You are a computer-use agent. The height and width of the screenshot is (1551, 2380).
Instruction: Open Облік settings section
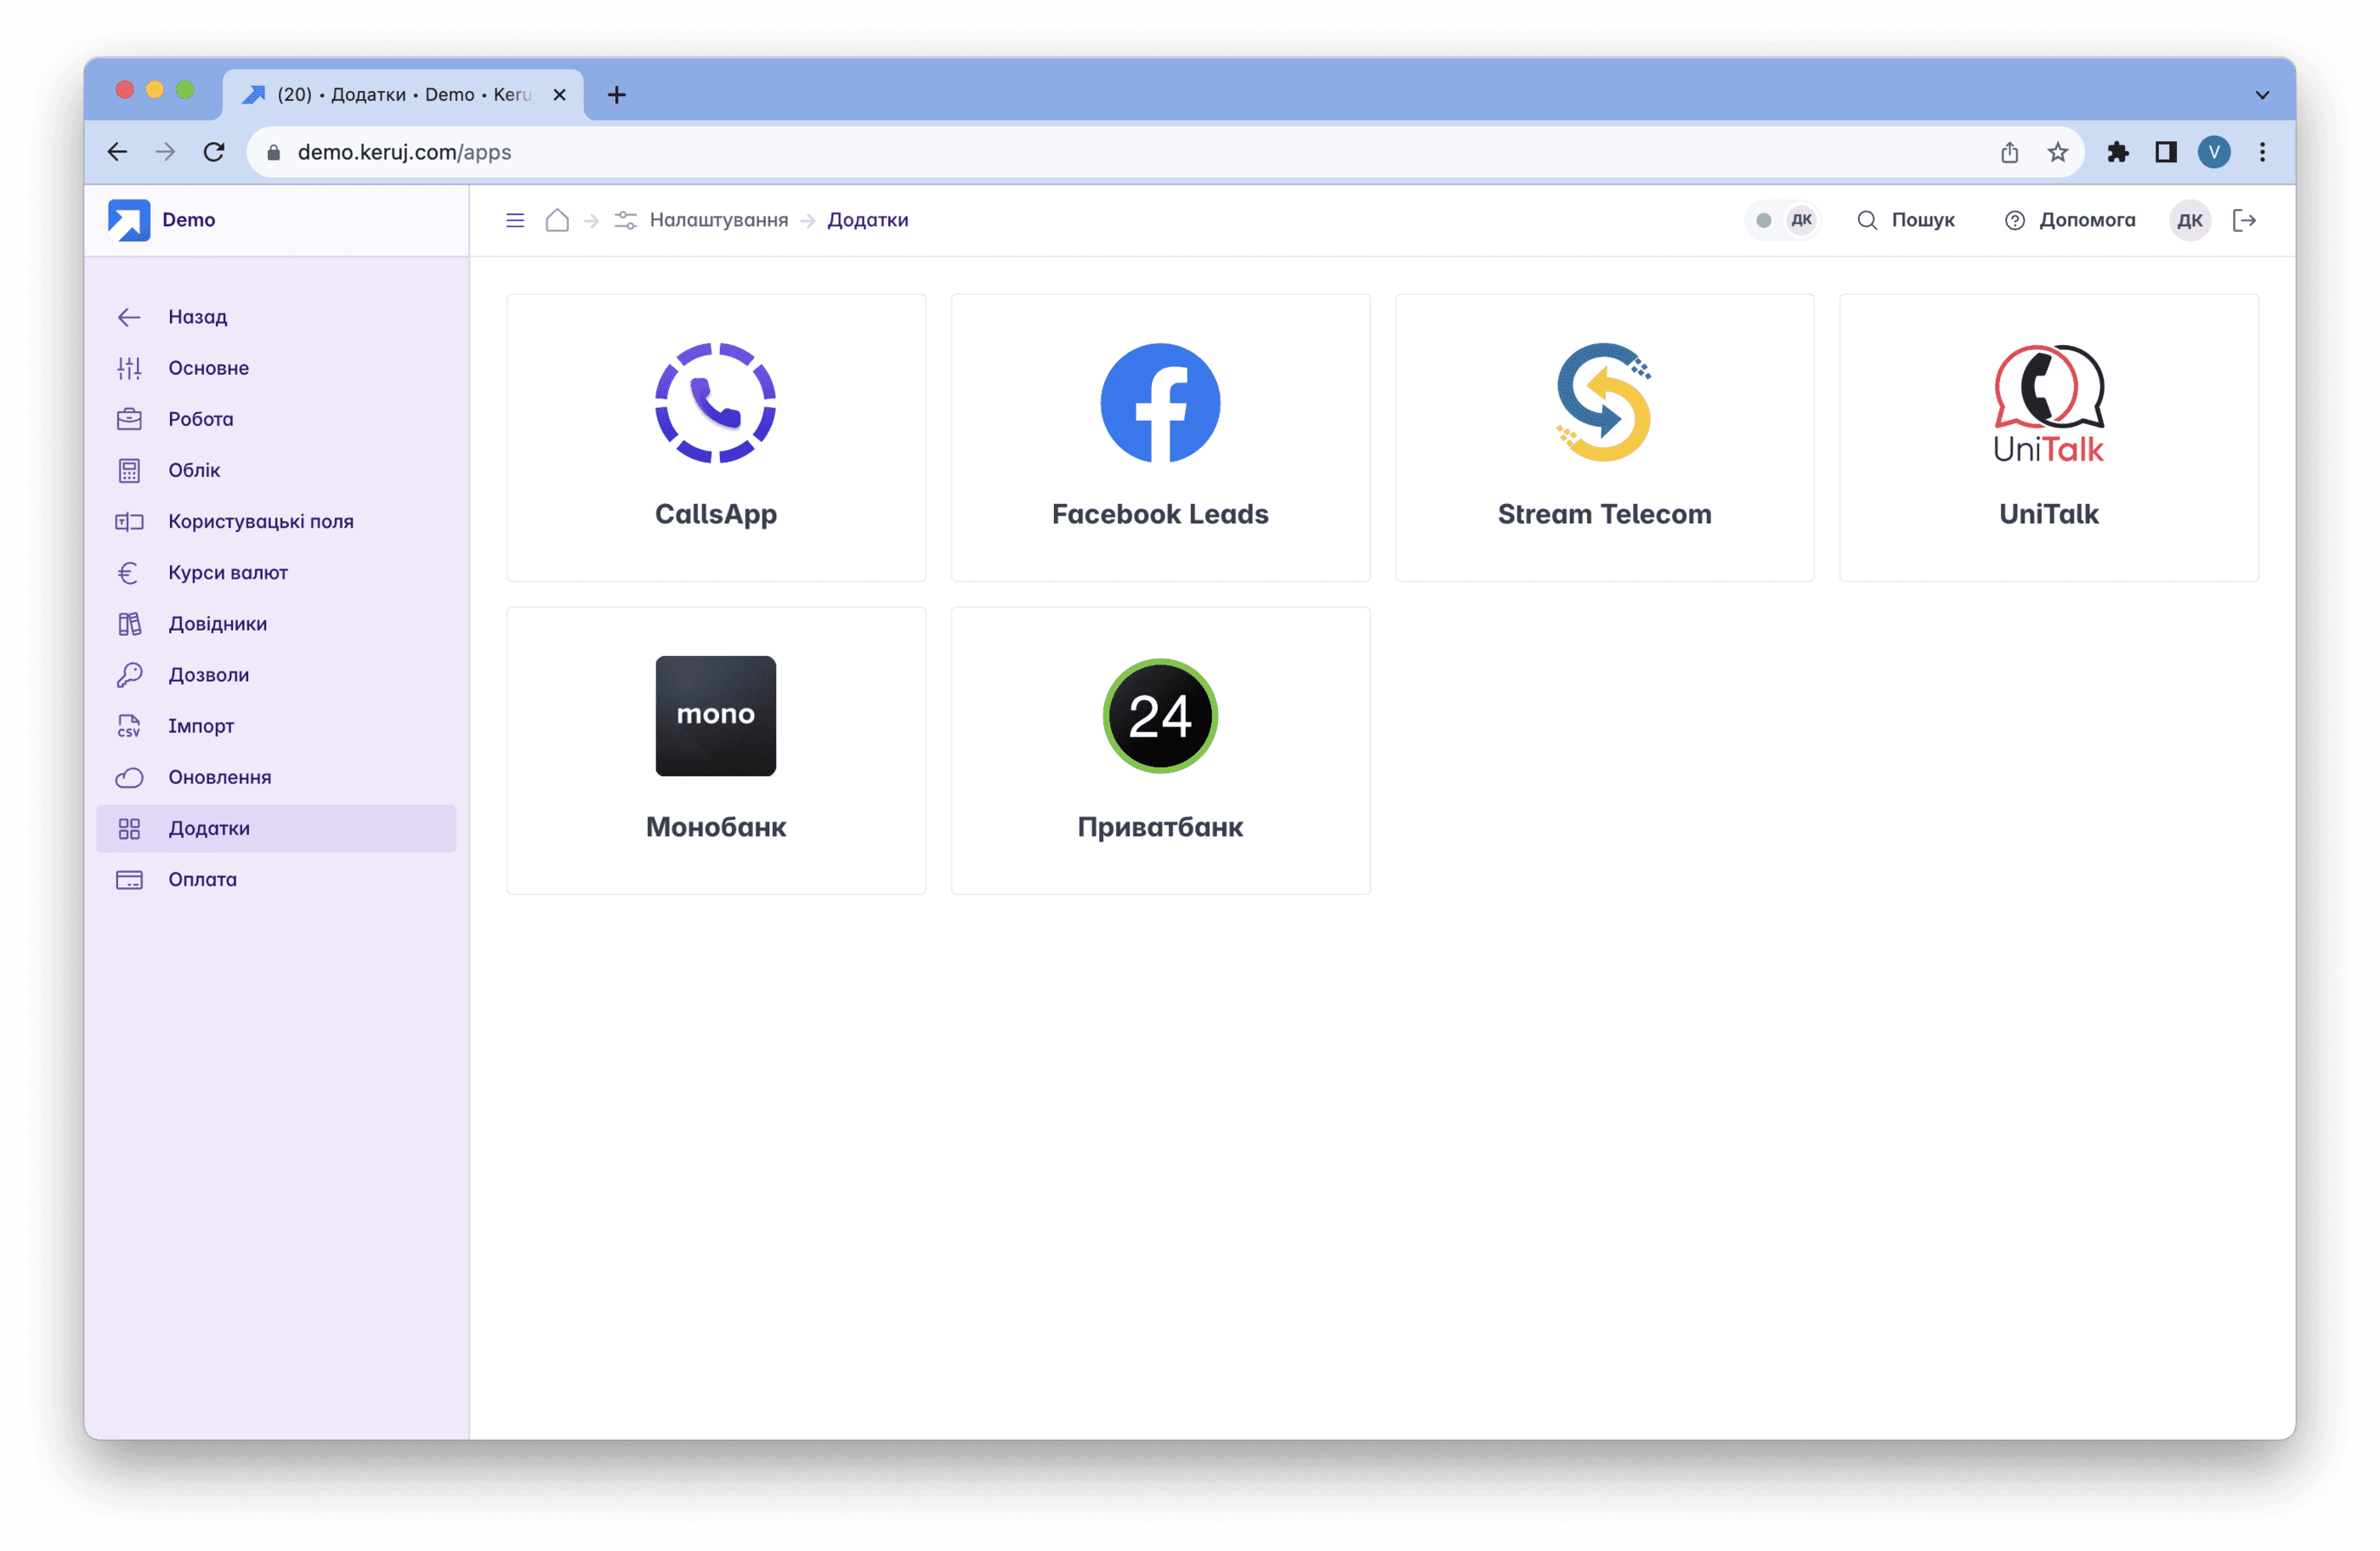click(276, 470)
